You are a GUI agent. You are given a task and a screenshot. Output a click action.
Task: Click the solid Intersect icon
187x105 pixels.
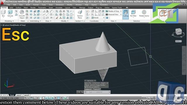(x=31, y=18)
